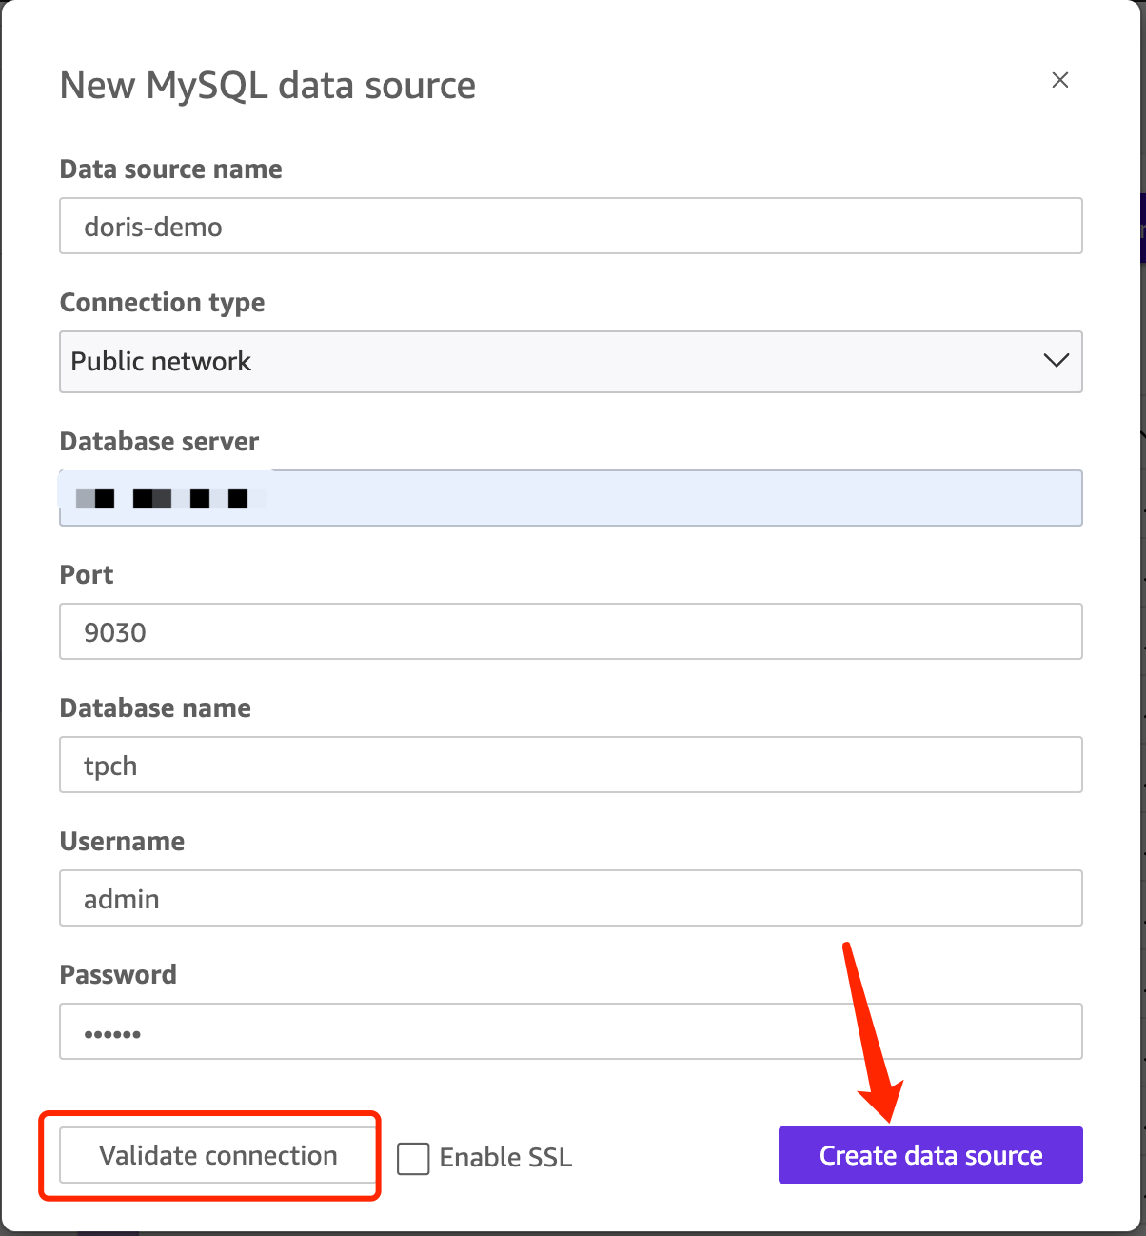This screenshot has width=1146, height=1236.
Task: Click the "New MySQL data source" dialog title
Action: 267,86
